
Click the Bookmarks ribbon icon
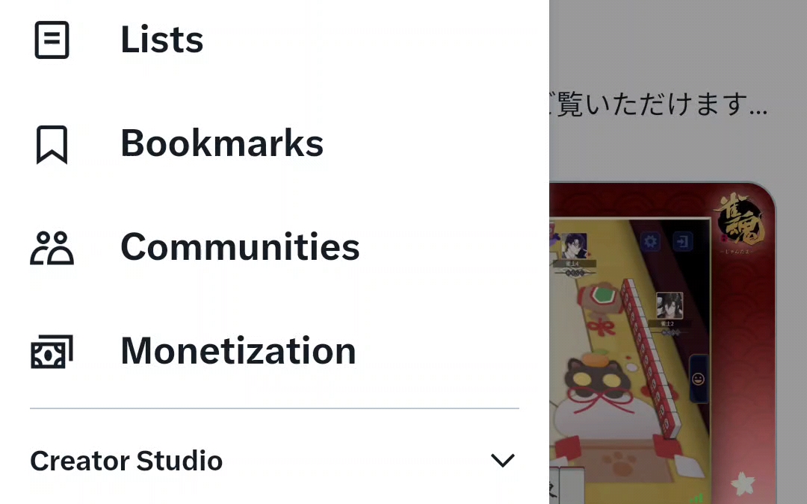click(x=52, y=145)
